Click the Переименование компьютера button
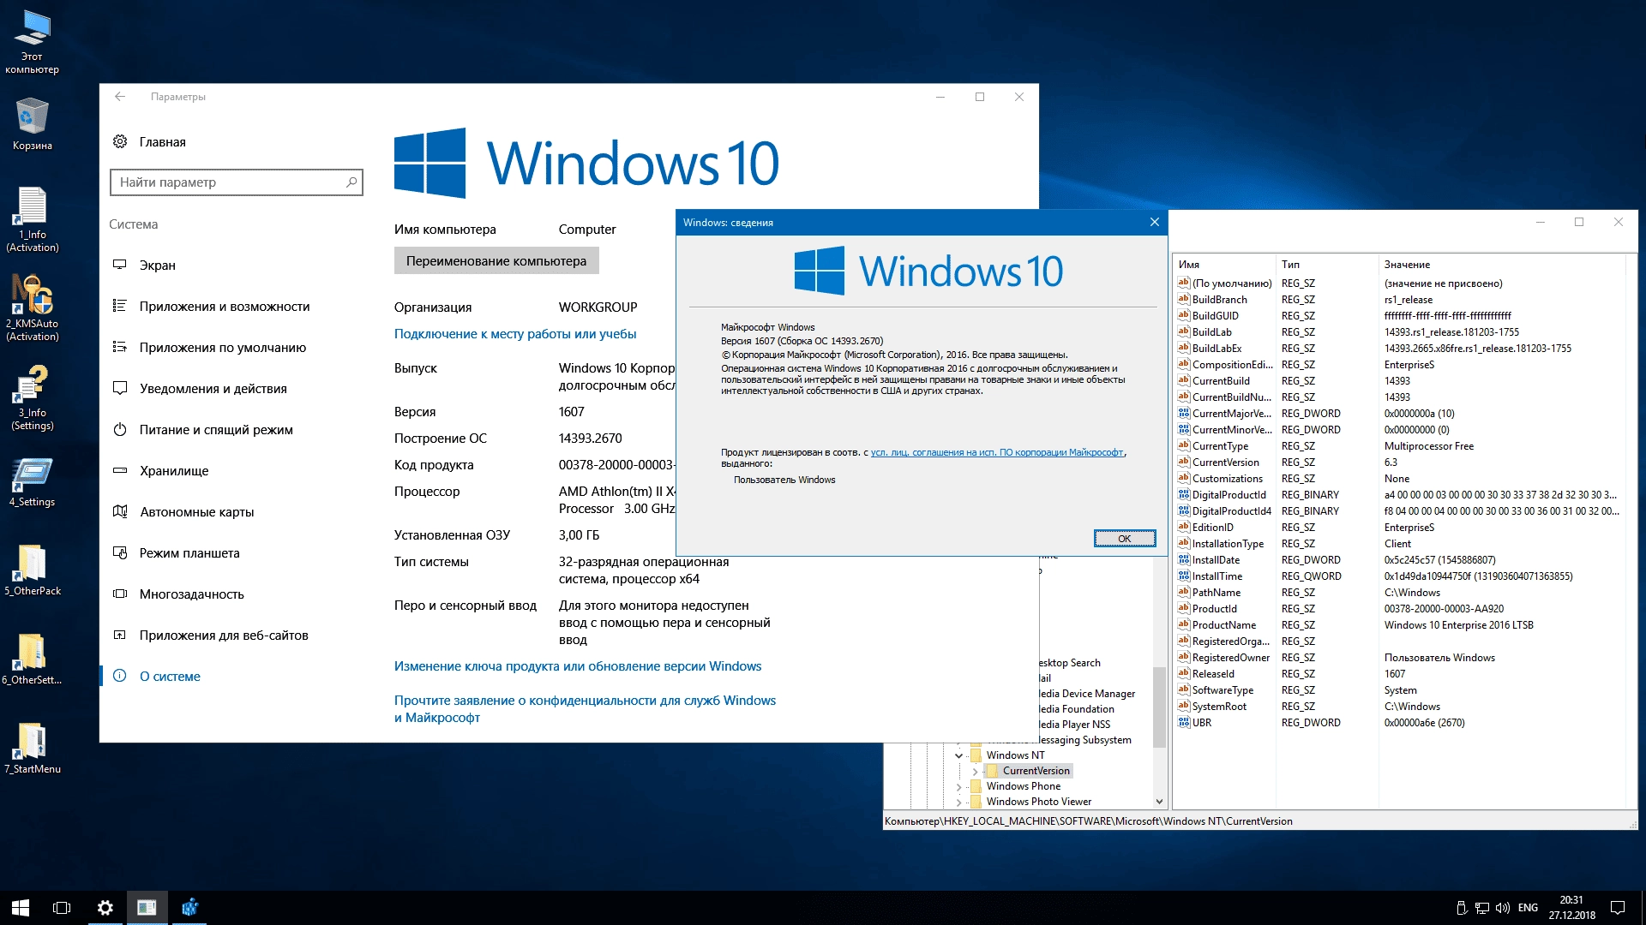Image resolution: width=1646 pixels, height=925 pixels. (496, 261)
